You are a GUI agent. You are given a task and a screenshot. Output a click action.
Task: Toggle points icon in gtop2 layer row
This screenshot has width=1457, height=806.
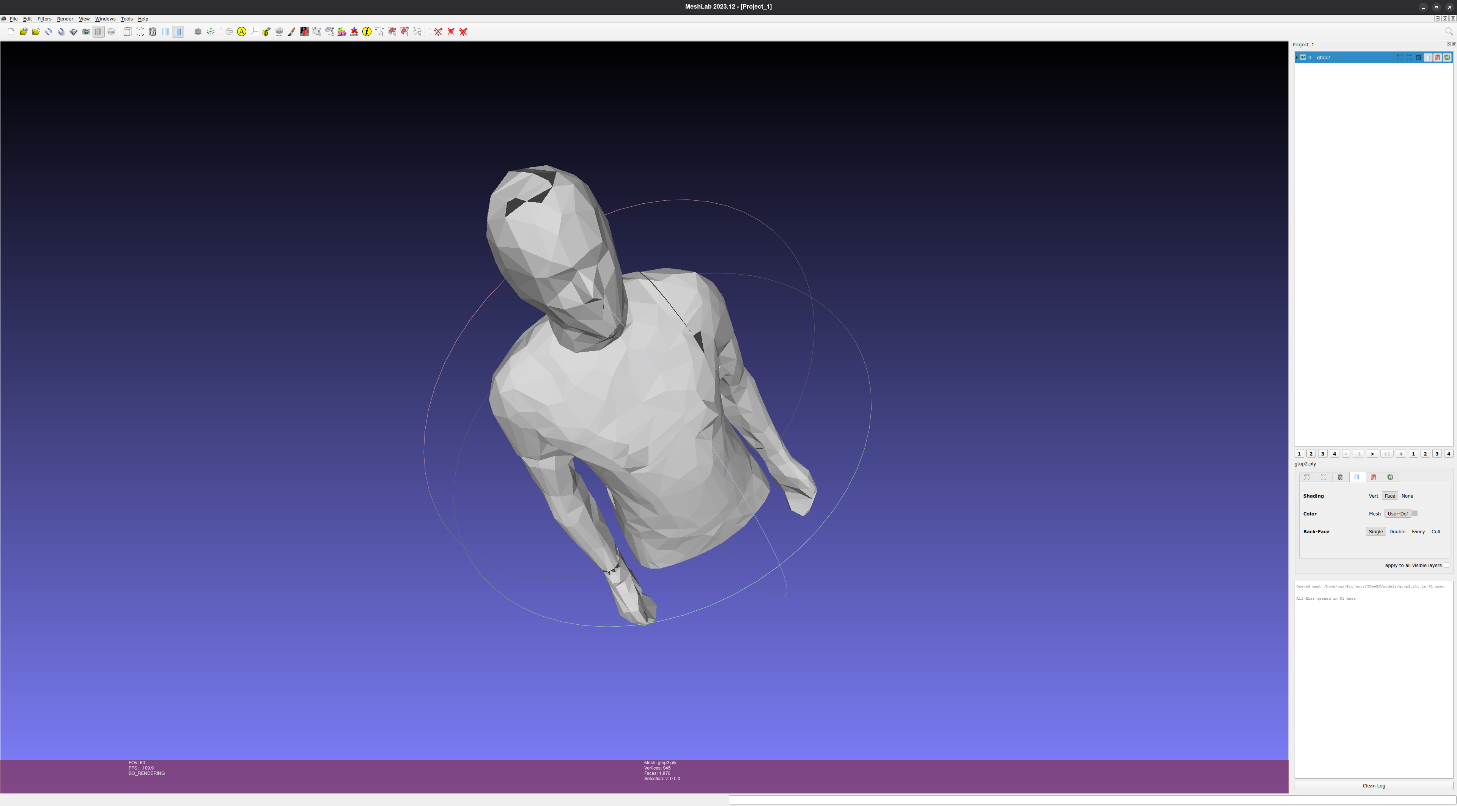pos(1409,57)
